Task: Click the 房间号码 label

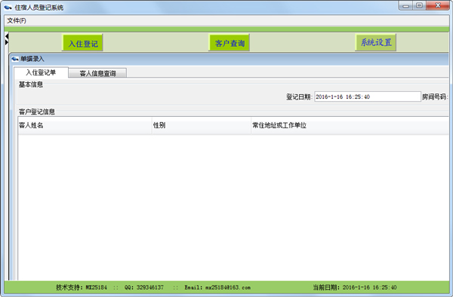Action: click(435, 97)
